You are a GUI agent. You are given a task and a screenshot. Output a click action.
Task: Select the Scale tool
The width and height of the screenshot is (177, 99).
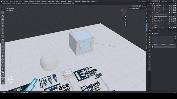click(x=2, y=23)
